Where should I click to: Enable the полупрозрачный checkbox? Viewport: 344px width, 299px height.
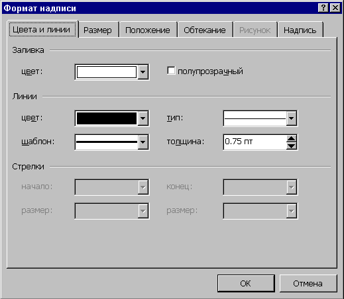171,71
